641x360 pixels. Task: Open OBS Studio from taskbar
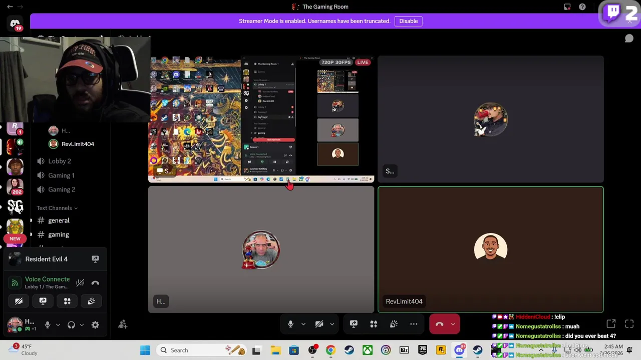coord(312,350)
